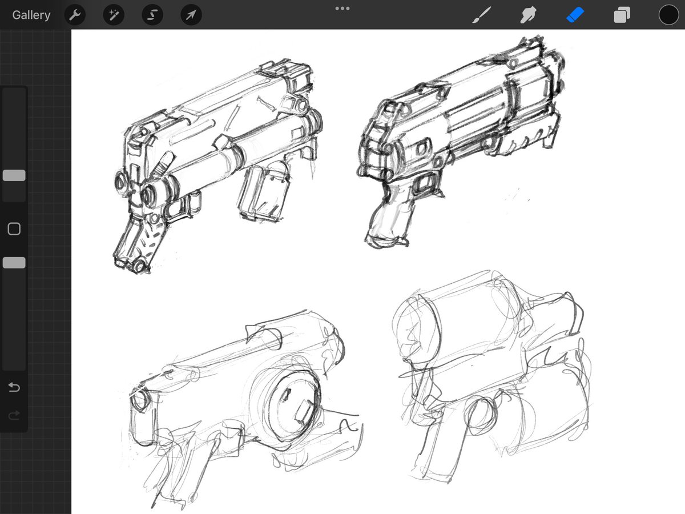Adjust the brush size slider
685x514 pixels.
[x=13, y=175]
